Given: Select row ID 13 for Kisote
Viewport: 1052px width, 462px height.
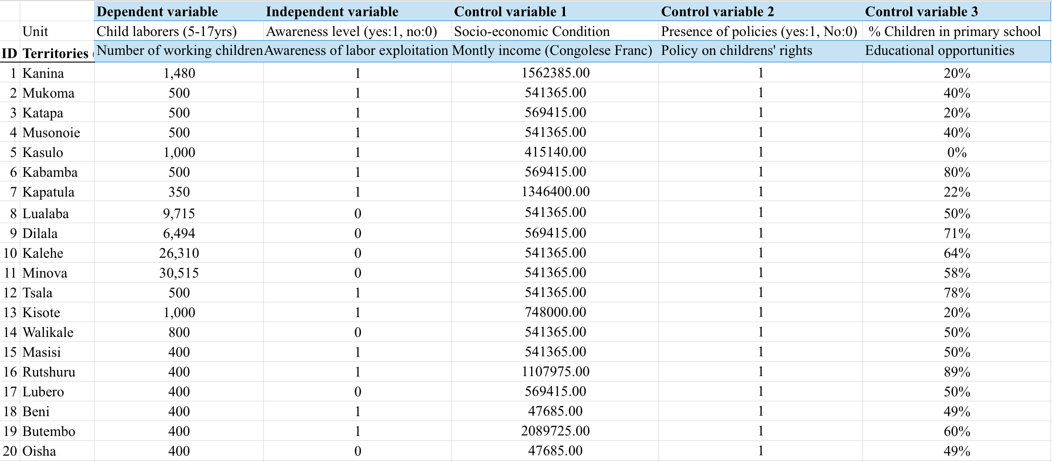Looking at the screenshot, I should [x=11, y=312].
